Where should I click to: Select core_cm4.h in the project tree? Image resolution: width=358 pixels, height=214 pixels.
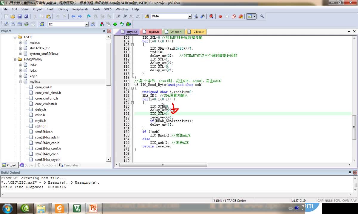click(x=44, y=87)
